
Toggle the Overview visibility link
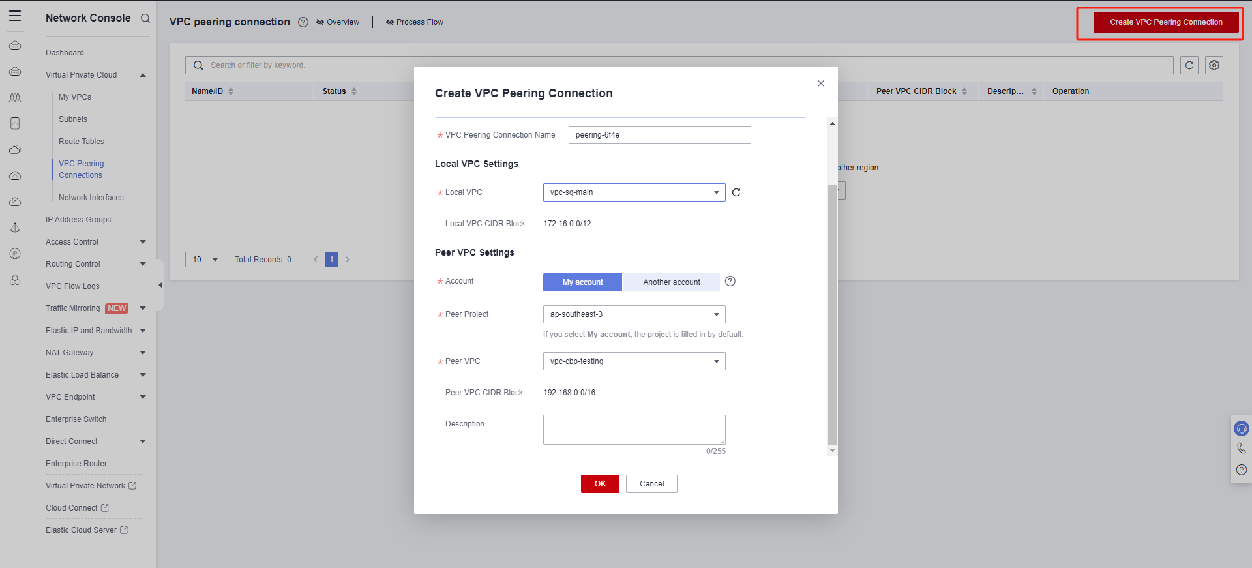[338, 22]
